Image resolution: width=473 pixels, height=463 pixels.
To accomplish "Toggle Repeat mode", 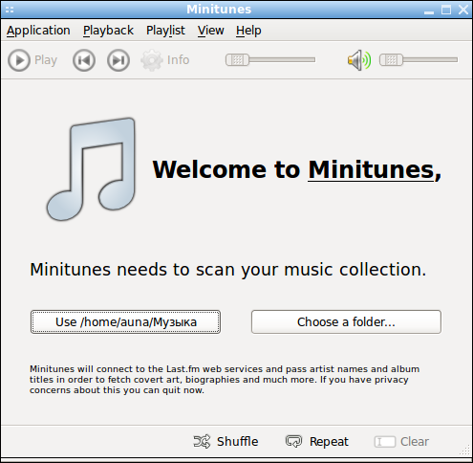I will point(317,442).
